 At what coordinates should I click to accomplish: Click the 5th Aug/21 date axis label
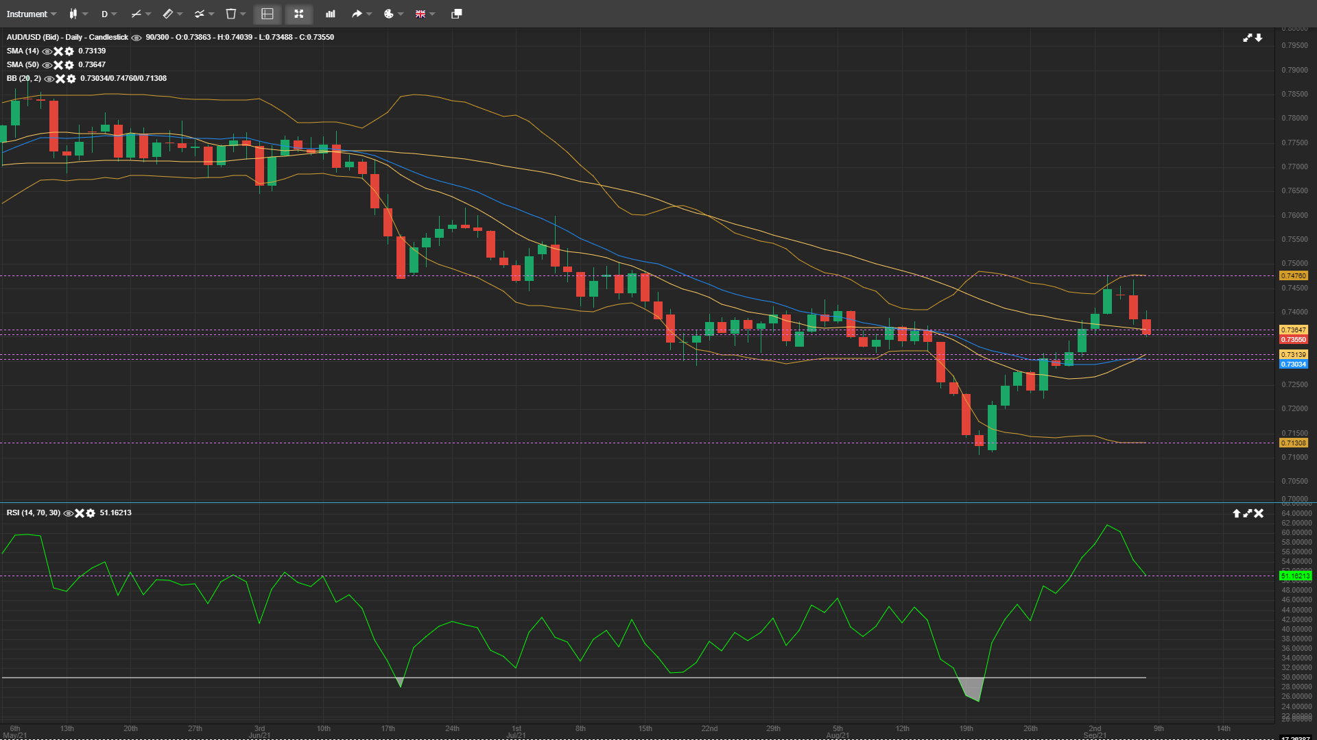coord(838,732)
